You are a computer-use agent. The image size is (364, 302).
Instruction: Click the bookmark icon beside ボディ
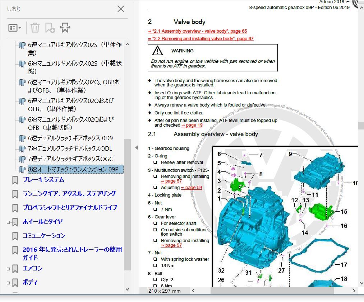click(x=15, y=283)
